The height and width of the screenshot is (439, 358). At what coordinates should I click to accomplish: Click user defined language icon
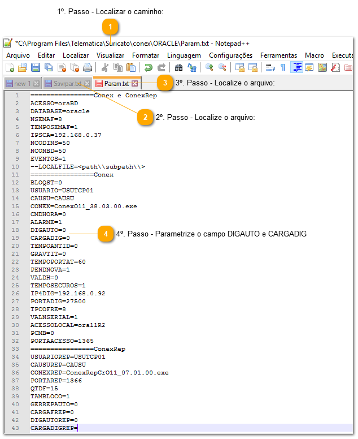click(x=309, y=67)
